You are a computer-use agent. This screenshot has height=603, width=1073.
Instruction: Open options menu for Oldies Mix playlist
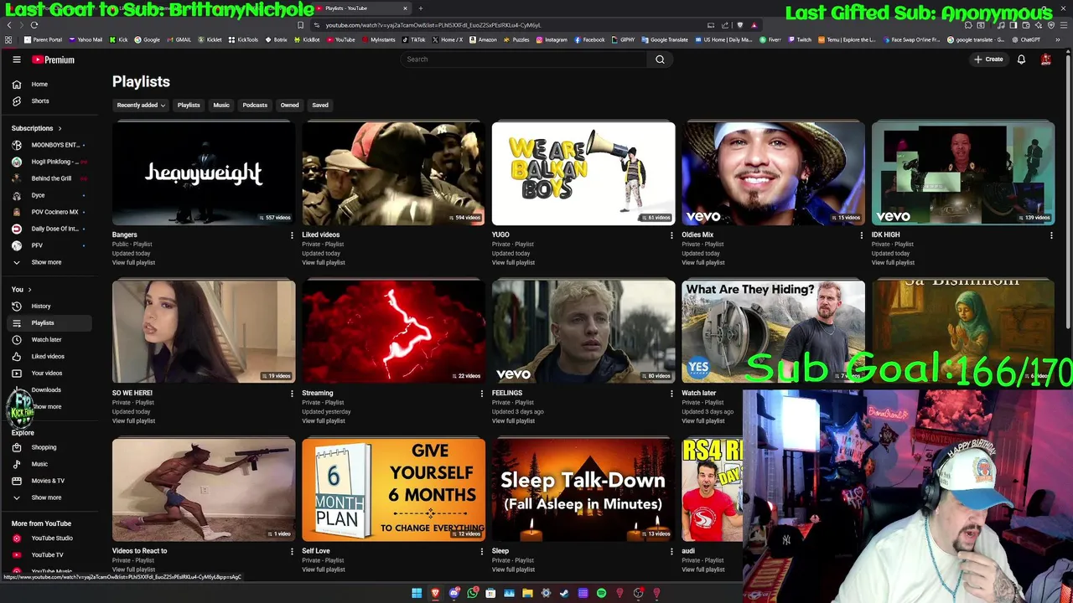861,235
